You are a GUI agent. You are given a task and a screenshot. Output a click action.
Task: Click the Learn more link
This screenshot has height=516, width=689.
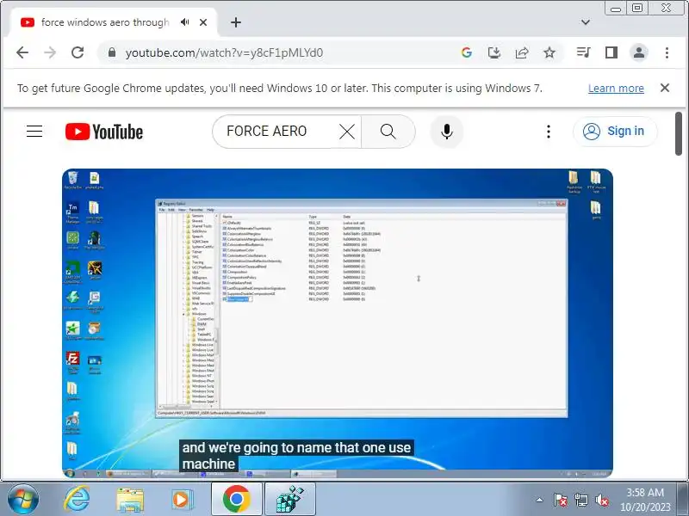pyautogui.click(x=616, y=89)
